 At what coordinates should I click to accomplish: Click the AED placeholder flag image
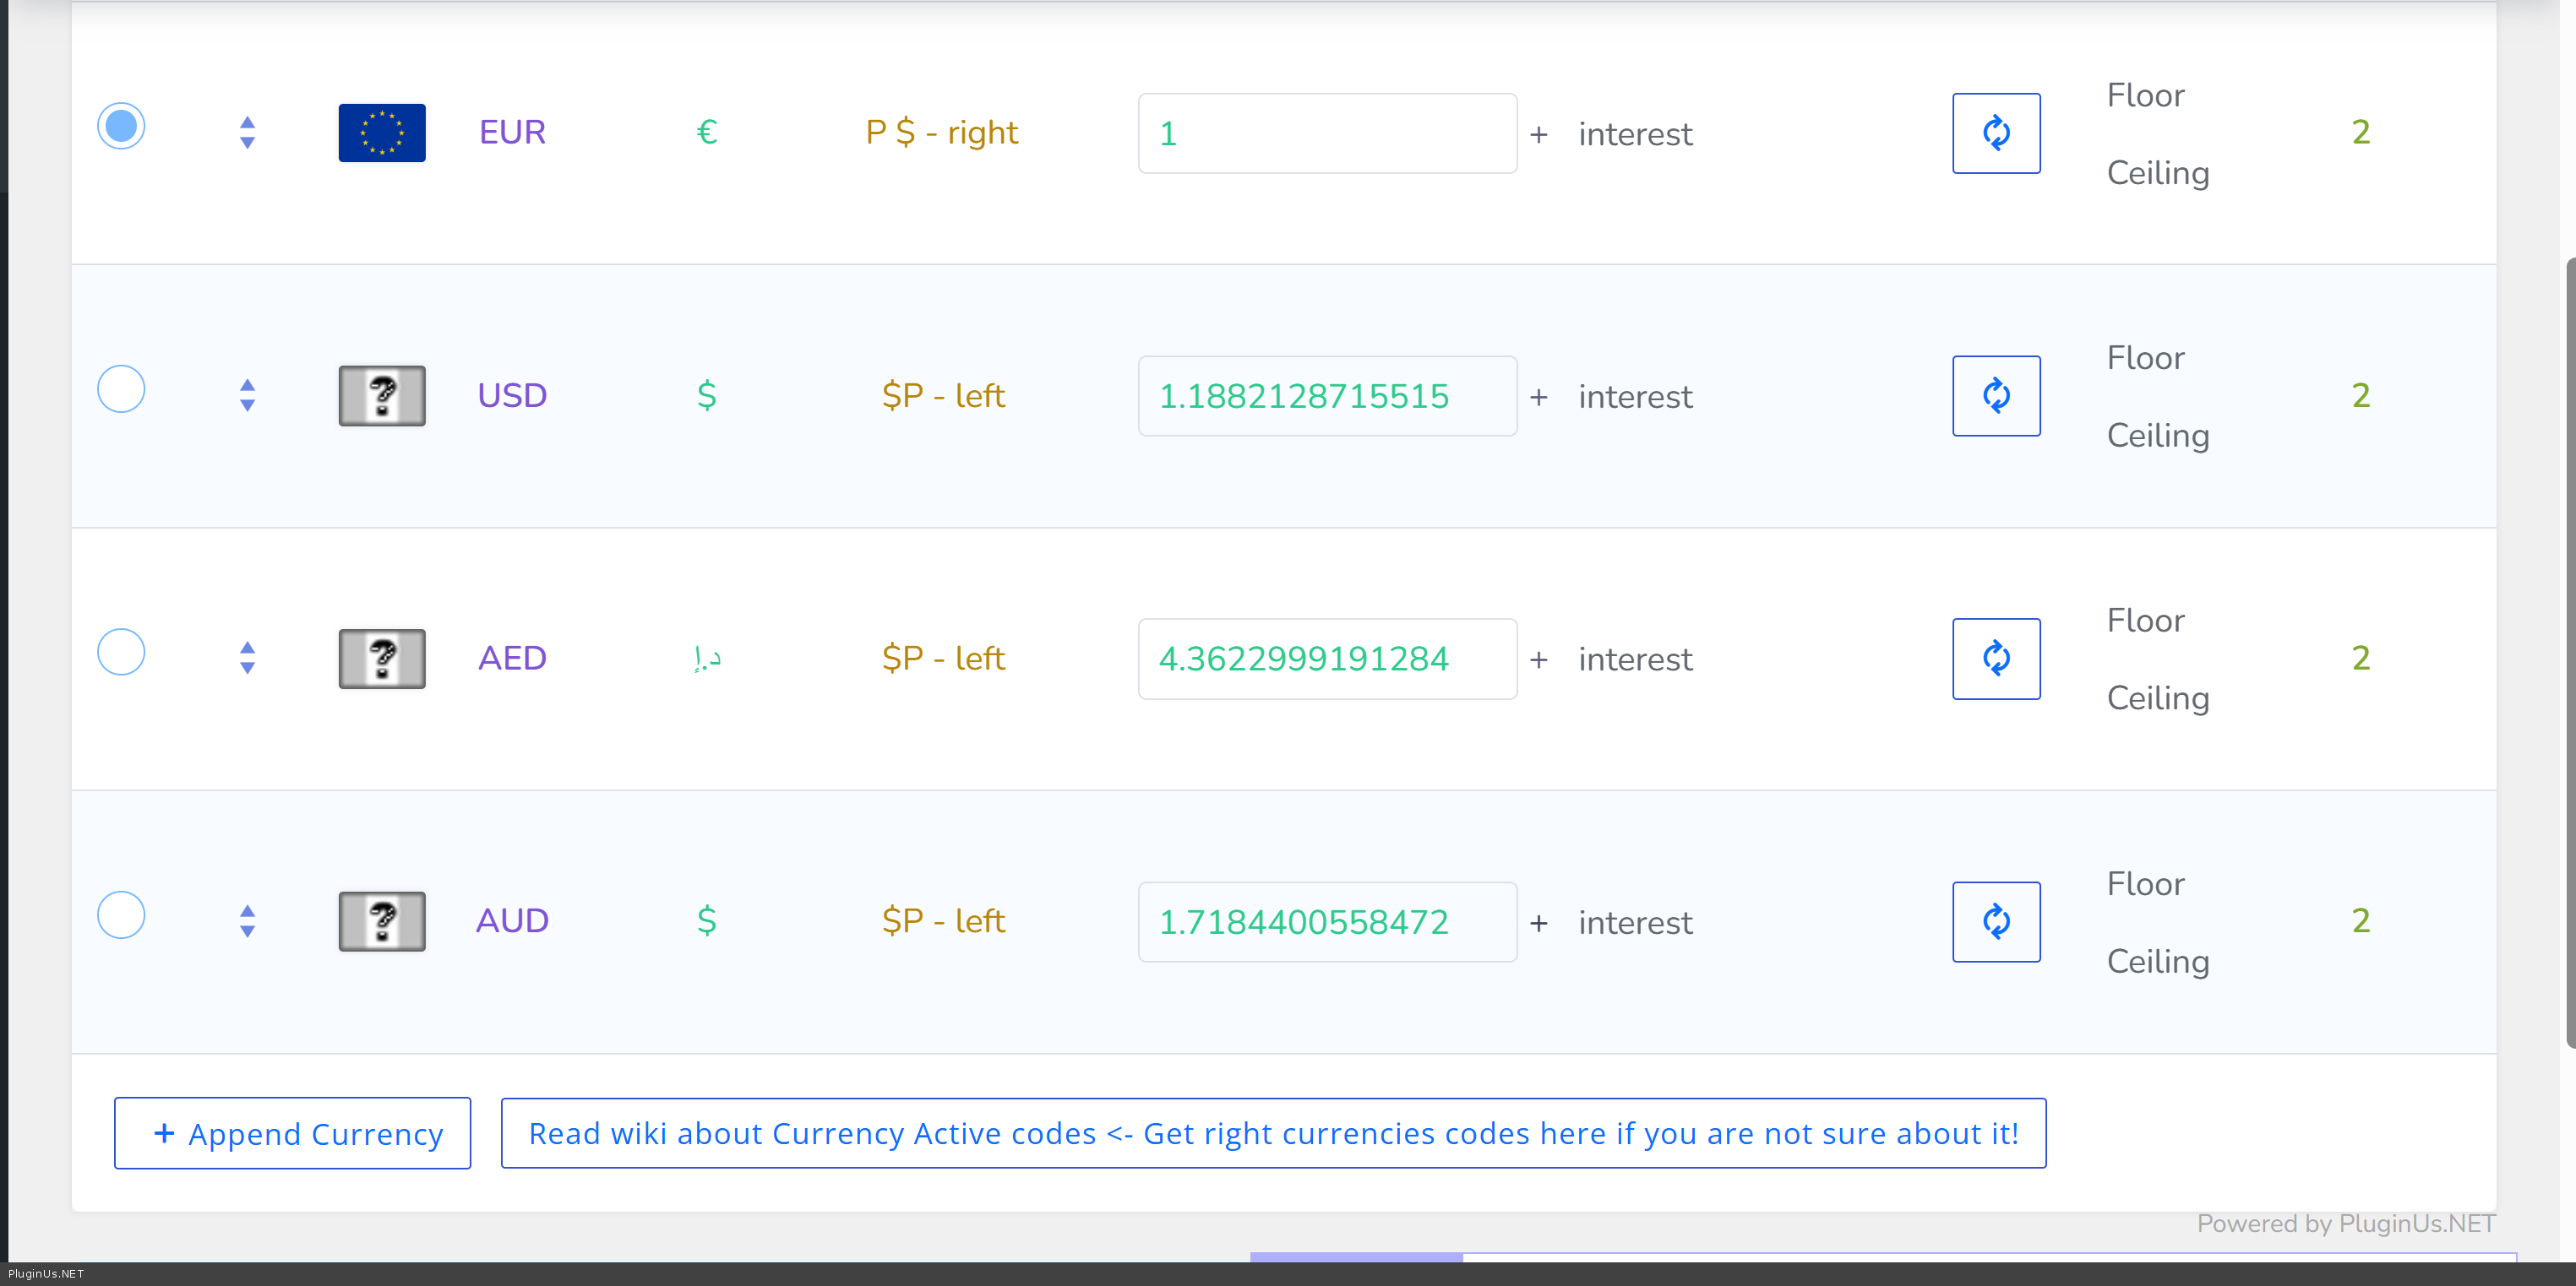[x=382, y=659]
